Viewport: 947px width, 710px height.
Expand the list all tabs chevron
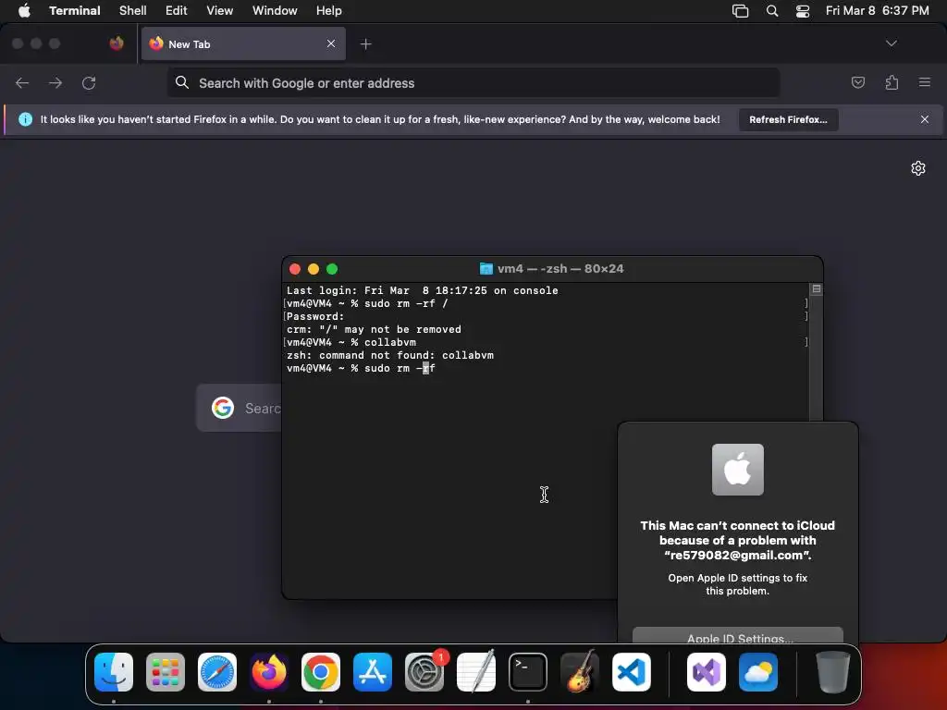pyautogui.click(x=892, y=43)
